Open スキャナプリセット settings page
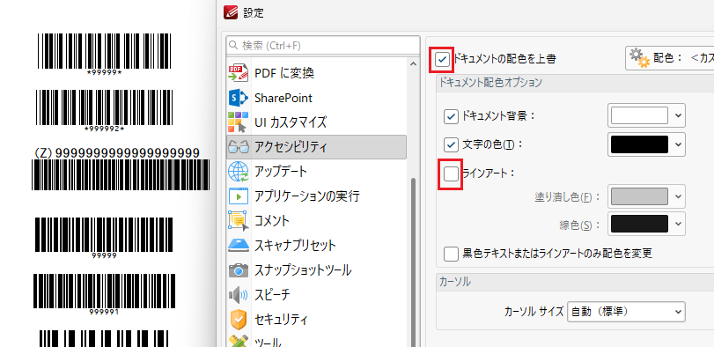 click(316, 246)
